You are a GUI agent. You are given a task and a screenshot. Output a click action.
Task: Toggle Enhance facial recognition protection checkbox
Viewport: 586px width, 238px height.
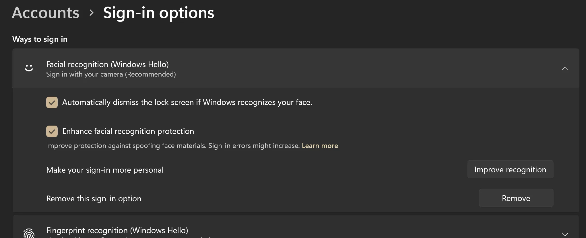point(52,131)
